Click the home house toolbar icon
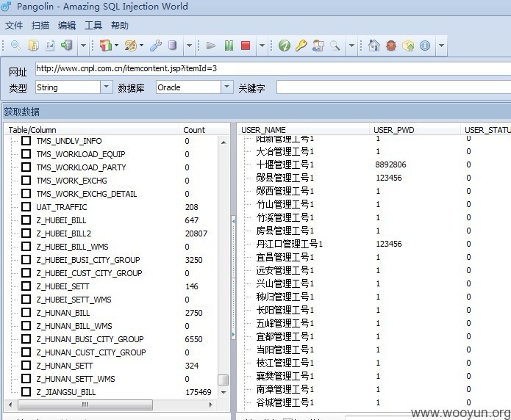 374,46
